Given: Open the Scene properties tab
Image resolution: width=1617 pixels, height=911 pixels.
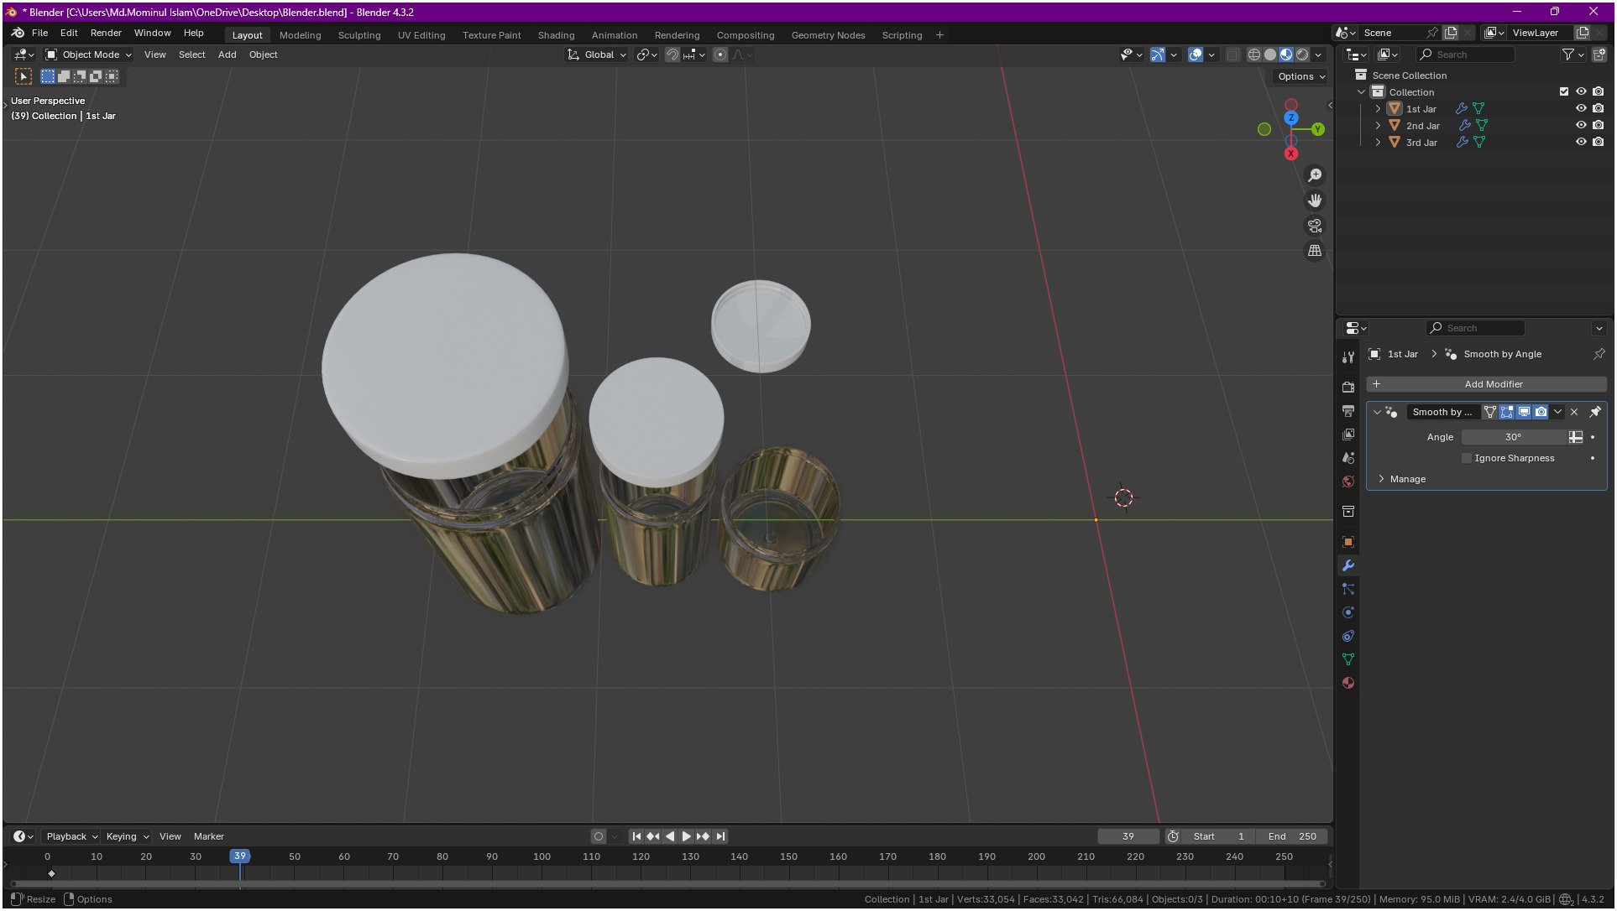Looking at the screenshot, I should 1348,458.
